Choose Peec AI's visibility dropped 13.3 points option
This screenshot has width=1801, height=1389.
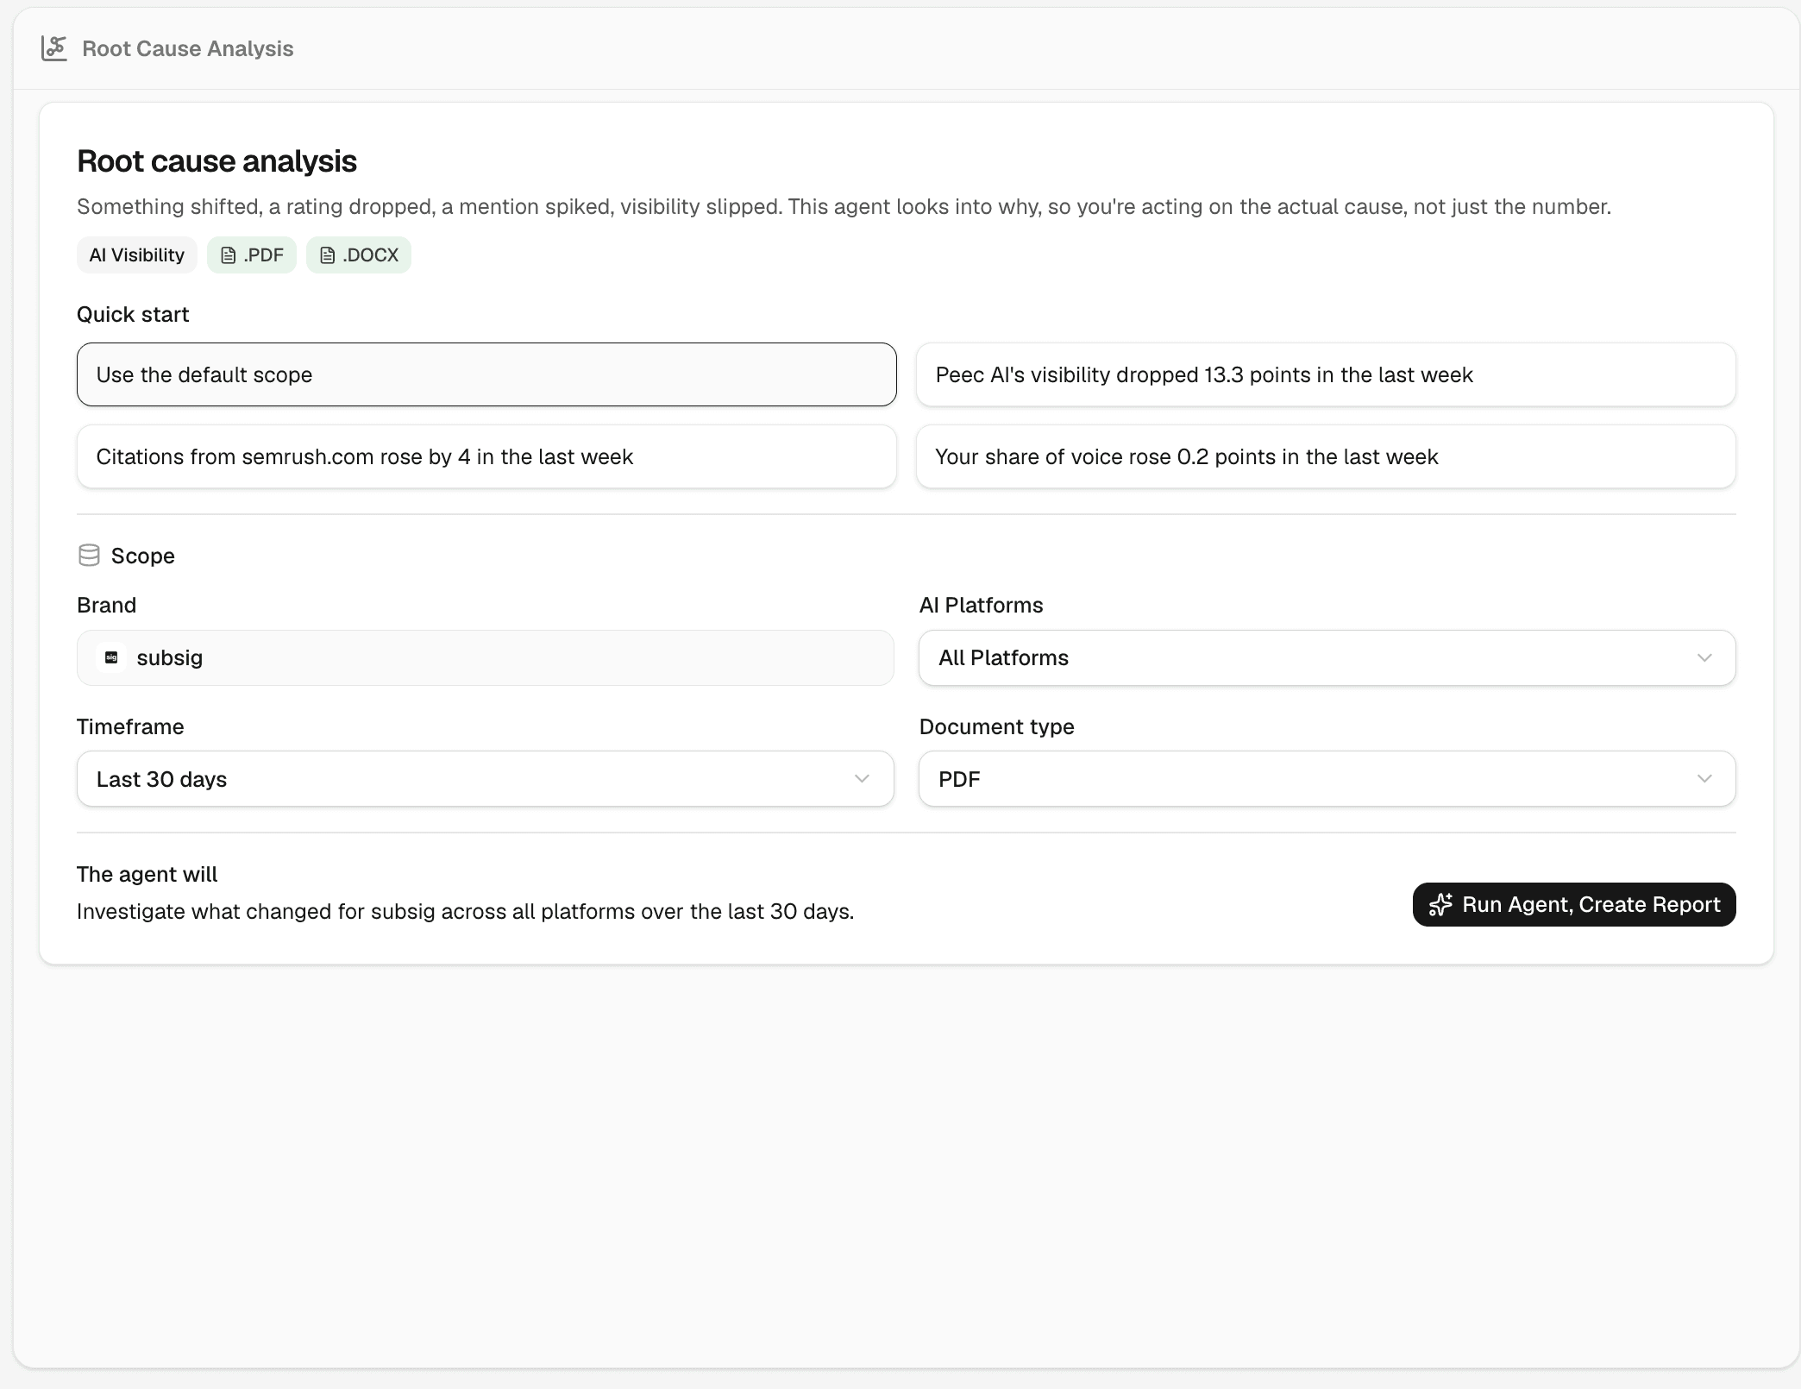click(1326, 374)
